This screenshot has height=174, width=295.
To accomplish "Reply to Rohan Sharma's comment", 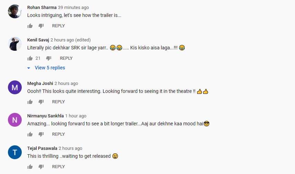I will click(x=58, y=26).
